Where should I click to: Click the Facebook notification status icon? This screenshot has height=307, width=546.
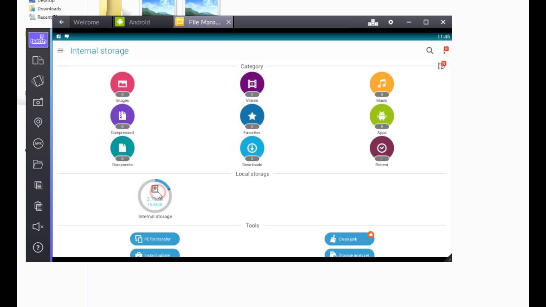point(59,37)
